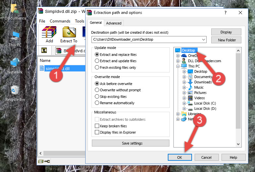Viewport: 255px width, 172px height.
Task: Click the Display button
Action: [226, 32]
